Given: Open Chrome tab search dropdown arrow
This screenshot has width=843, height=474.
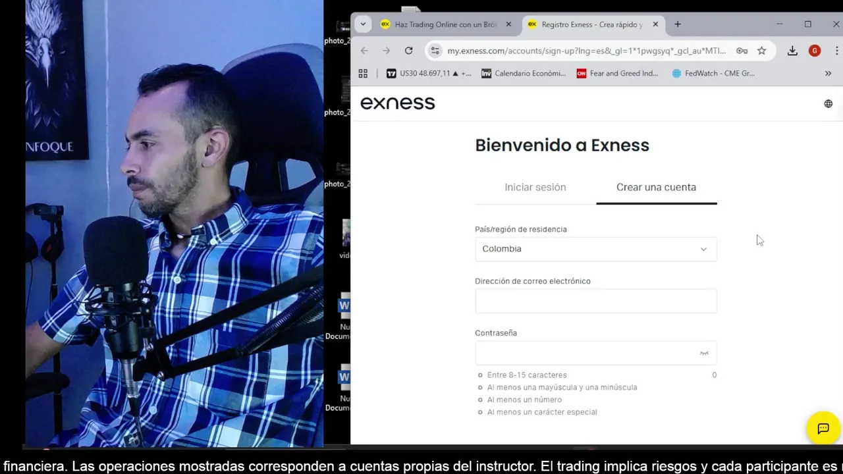Looking at the screenshot, I should [363, 24].
